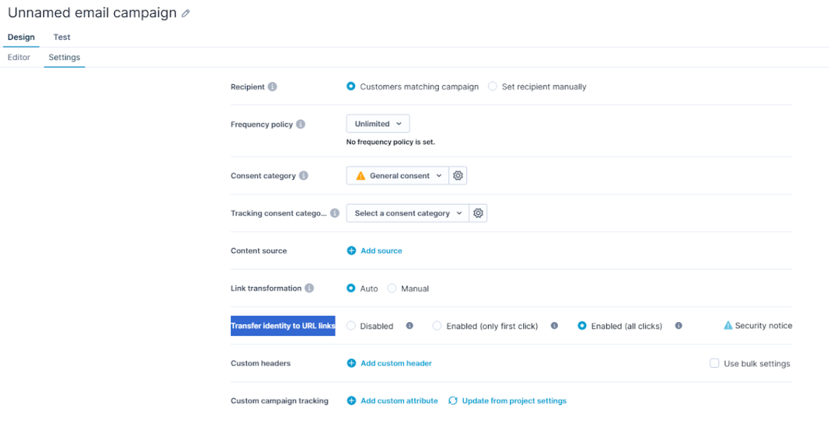The image size is (829, 443).
Task: Click info icon beside Enabled (all clicks)
Action: (x=678, y=325)
